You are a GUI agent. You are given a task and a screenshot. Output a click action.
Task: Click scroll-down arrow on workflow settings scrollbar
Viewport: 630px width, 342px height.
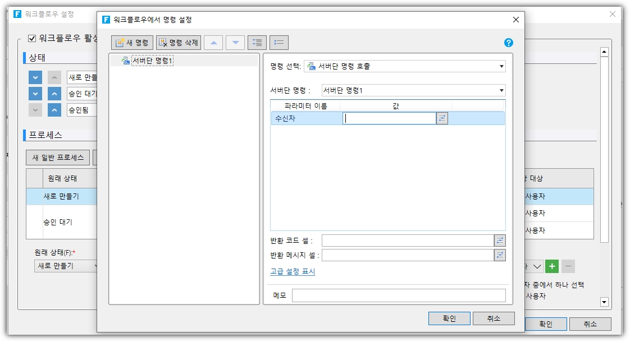tap(604, 302)
